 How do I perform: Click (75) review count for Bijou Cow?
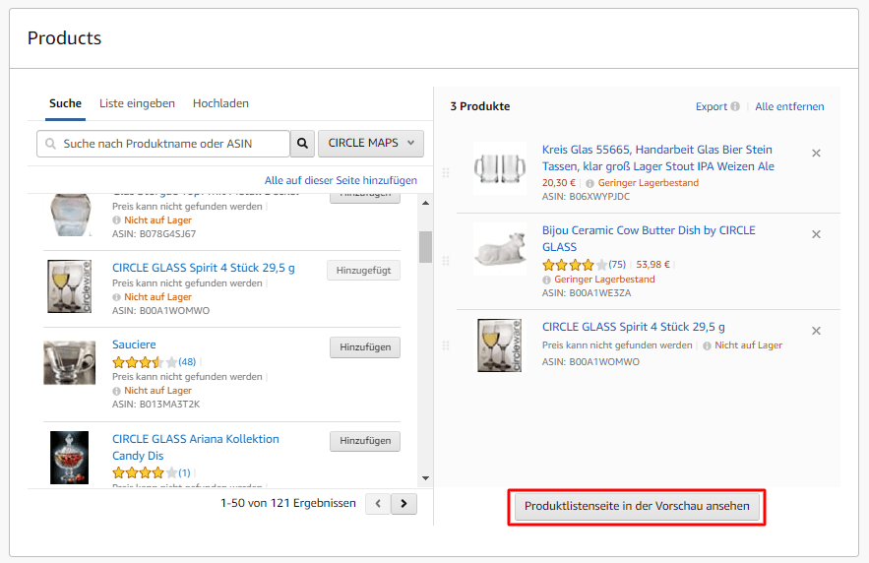(617, 265)
